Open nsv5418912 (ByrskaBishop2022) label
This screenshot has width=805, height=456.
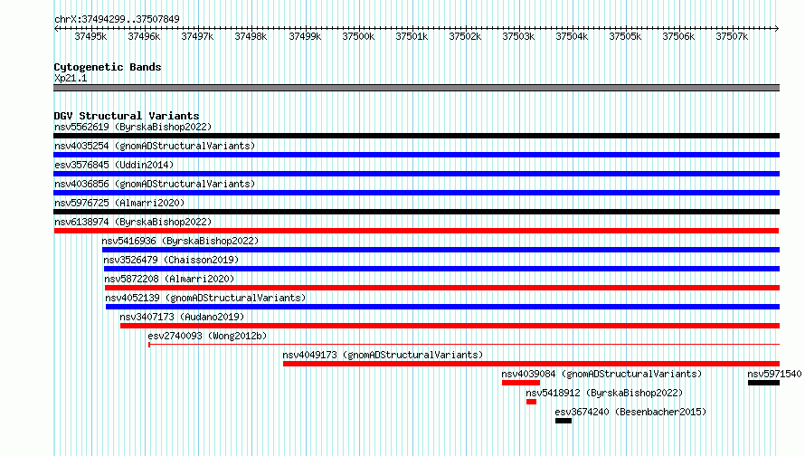(604, 393)
